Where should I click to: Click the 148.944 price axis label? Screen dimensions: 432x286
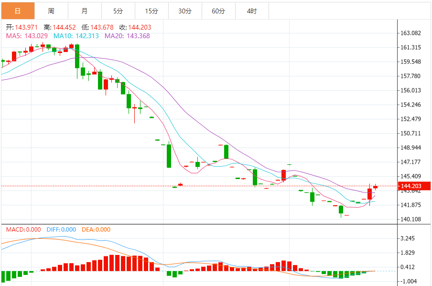pyautogui.click(x=410, y=148)
